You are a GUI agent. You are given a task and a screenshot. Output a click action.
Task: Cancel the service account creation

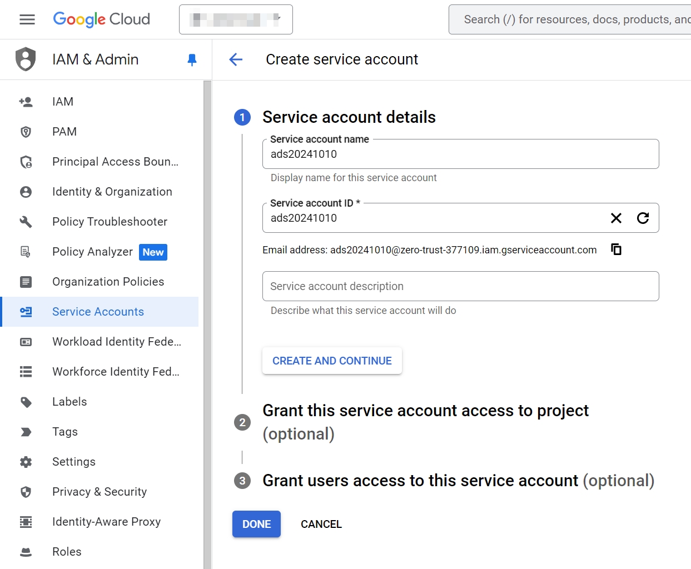[321, 523]
